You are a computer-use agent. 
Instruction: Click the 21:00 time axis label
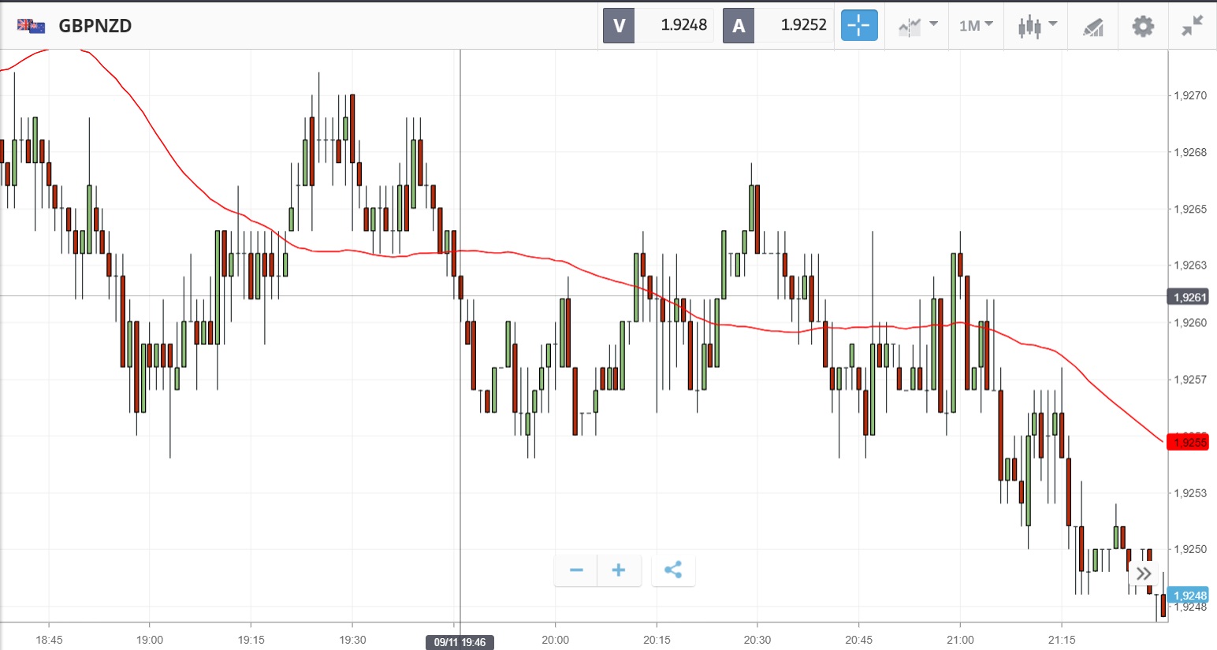tap(960, 640)
